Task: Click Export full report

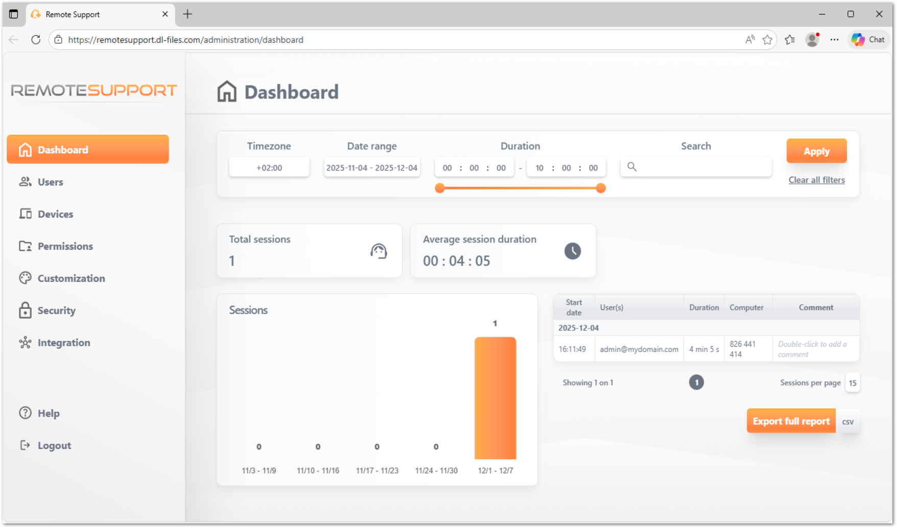Action: click(791, 421)
